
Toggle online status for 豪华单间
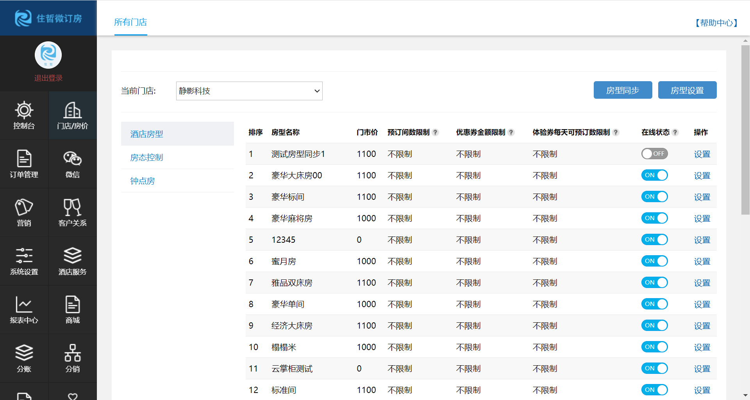click(655, 304)
